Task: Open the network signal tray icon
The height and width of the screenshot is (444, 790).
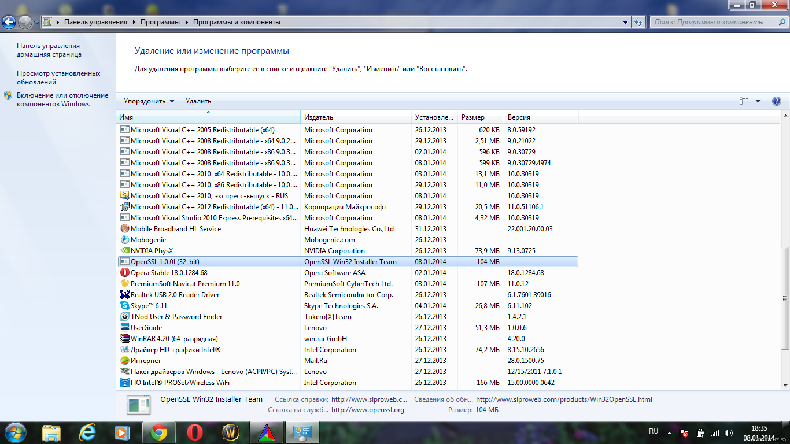Action: pyautogui.click(x=715, y=432)
